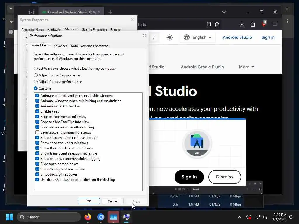Viewport: 299px width, 224px height.
Task: Uncheck Fade out menu items after clicking
Action: (x=37, y=127)
